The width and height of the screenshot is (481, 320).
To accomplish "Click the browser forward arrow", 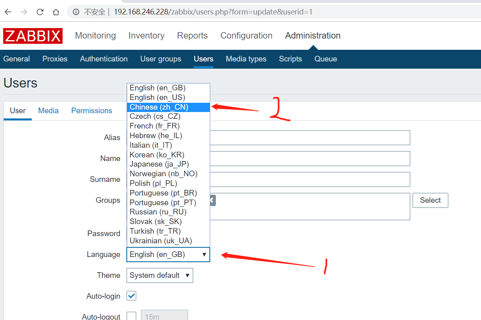I will click(x=24, y=12).
